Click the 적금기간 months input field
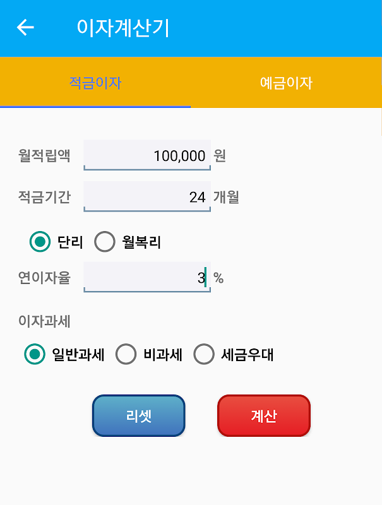This screenshot has width=382, height=505. (147, 196)
